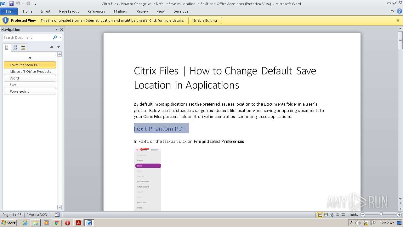403x227 pixels.
Task: Click the Zoom In plus button
Action: click(399, 215)
